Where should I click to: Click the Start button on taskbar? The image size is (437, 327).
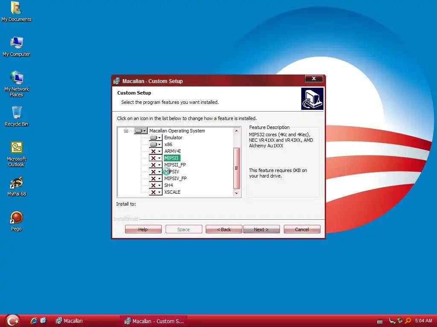point(12,321)
